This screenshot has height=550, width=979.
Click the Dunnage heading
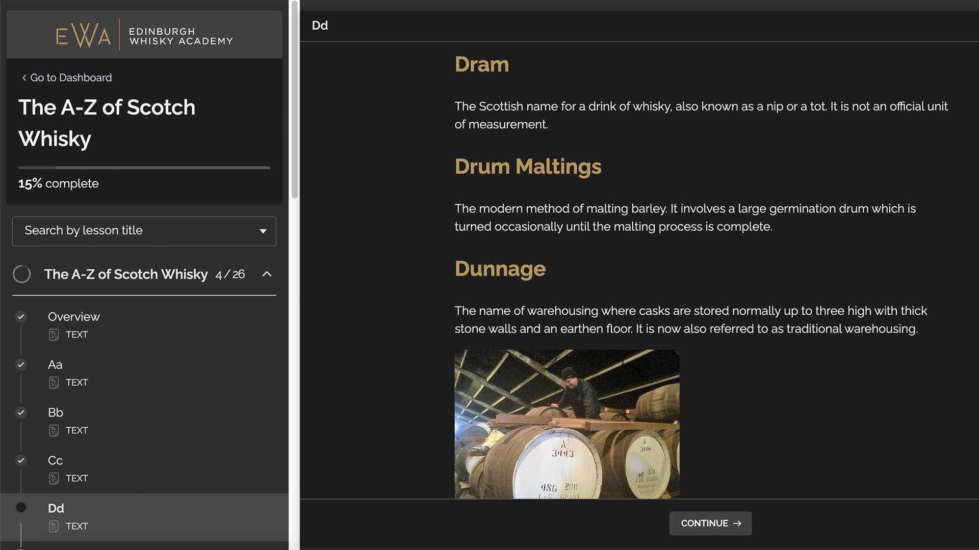(x=500, y=269)
